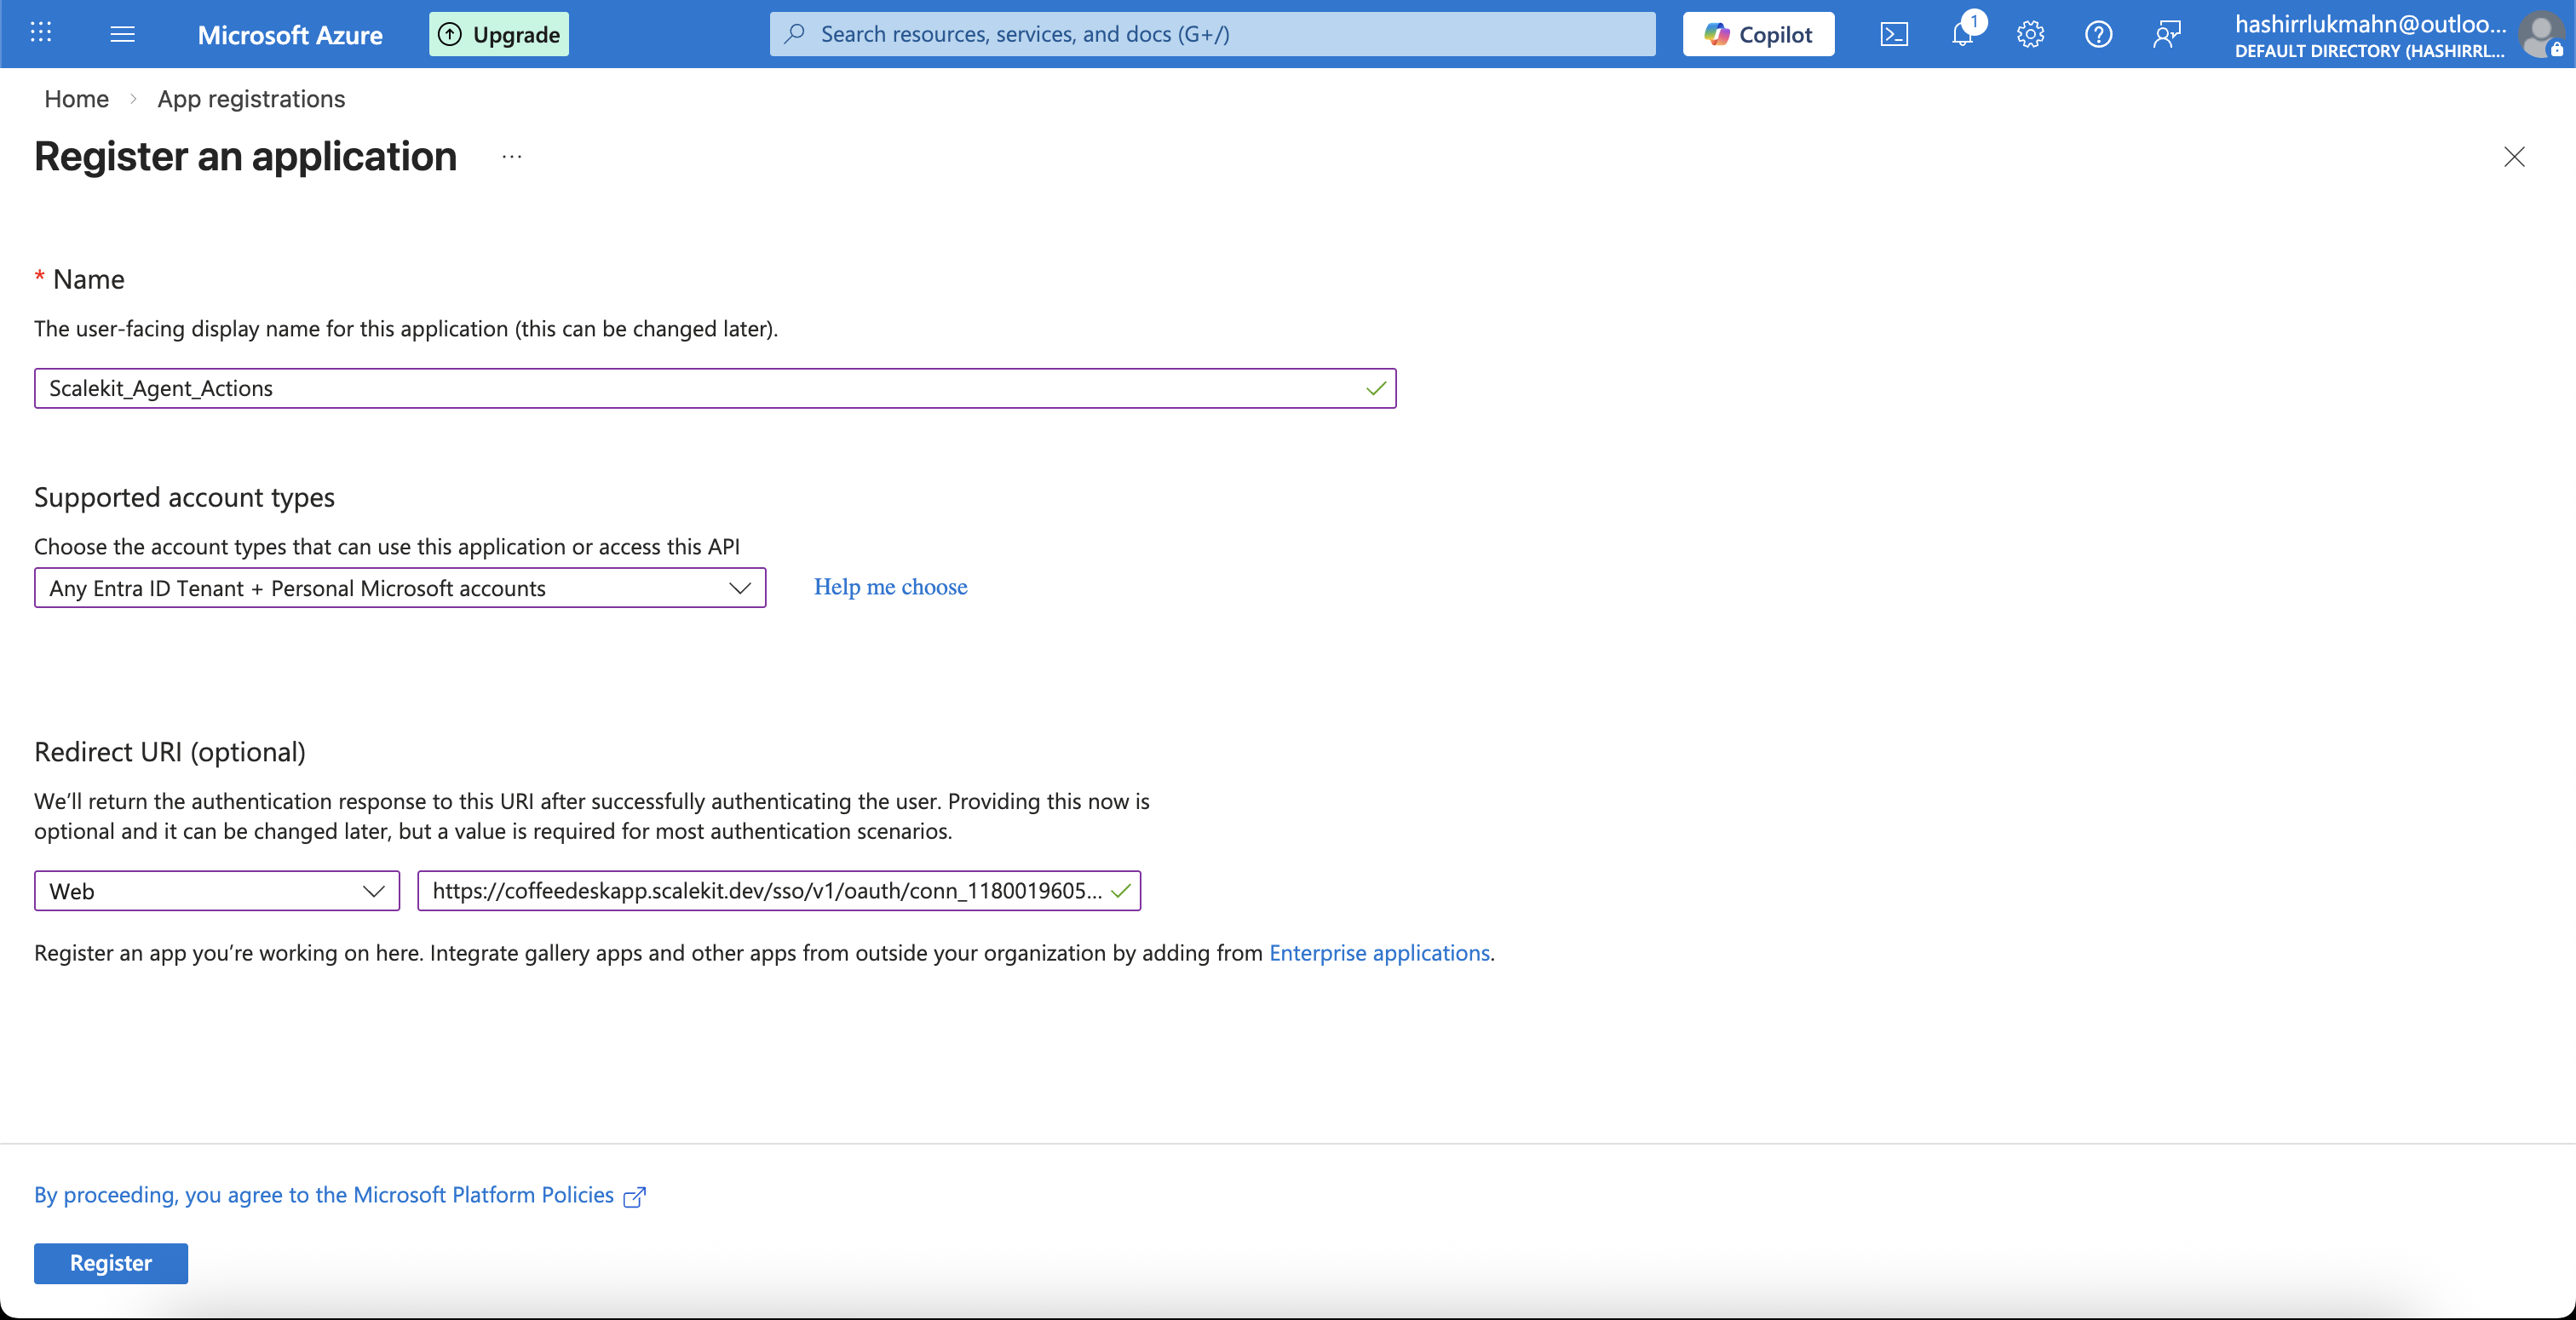
Task: Click the search magnifier in the search bar
Action: [x=795, y=33]
